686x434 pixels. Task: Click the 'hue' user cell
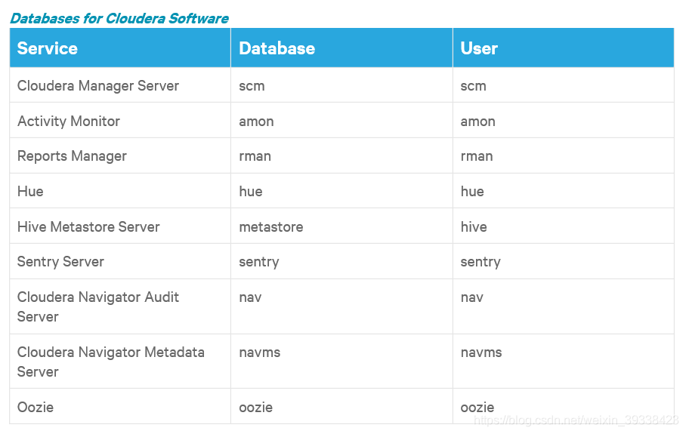(x=564, y=191)
